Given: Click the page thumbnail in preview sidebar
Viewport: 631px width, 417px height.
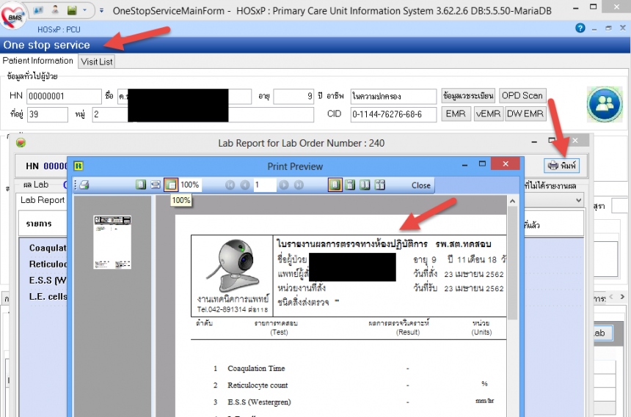Looking at the screenshot, I should 112,242.
